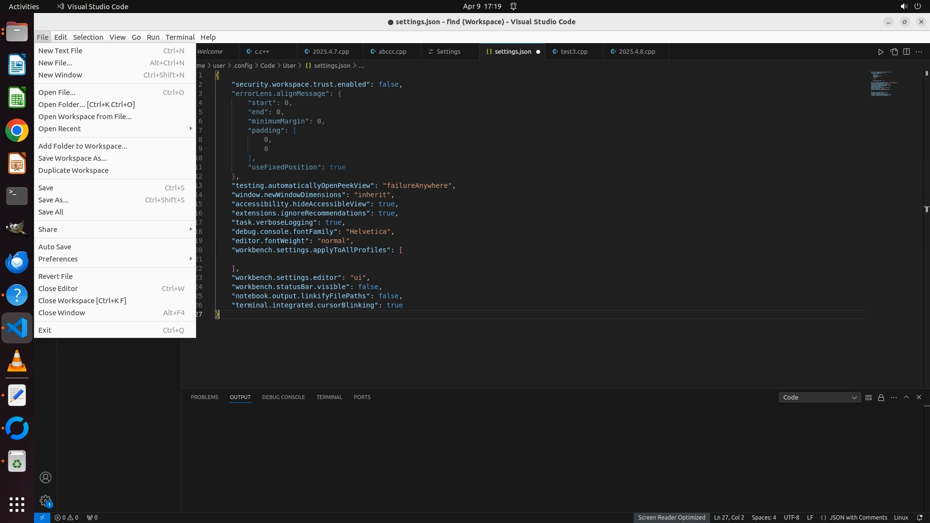
Task: Open the Debug Console panel tab
Action: tap(283, 397)
